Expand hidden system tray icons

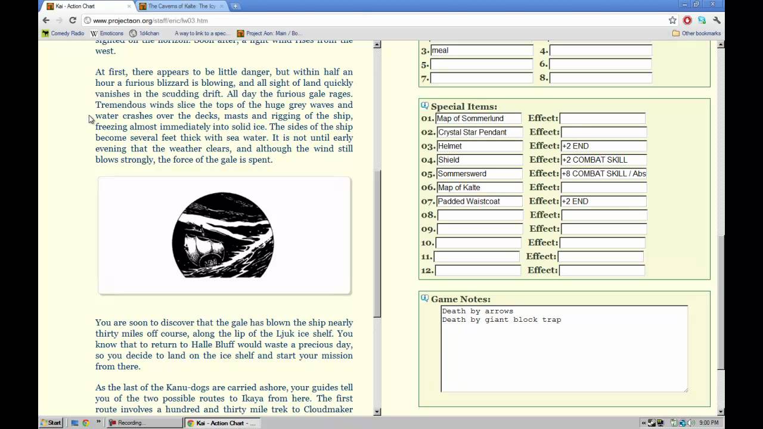pos(644,423)
